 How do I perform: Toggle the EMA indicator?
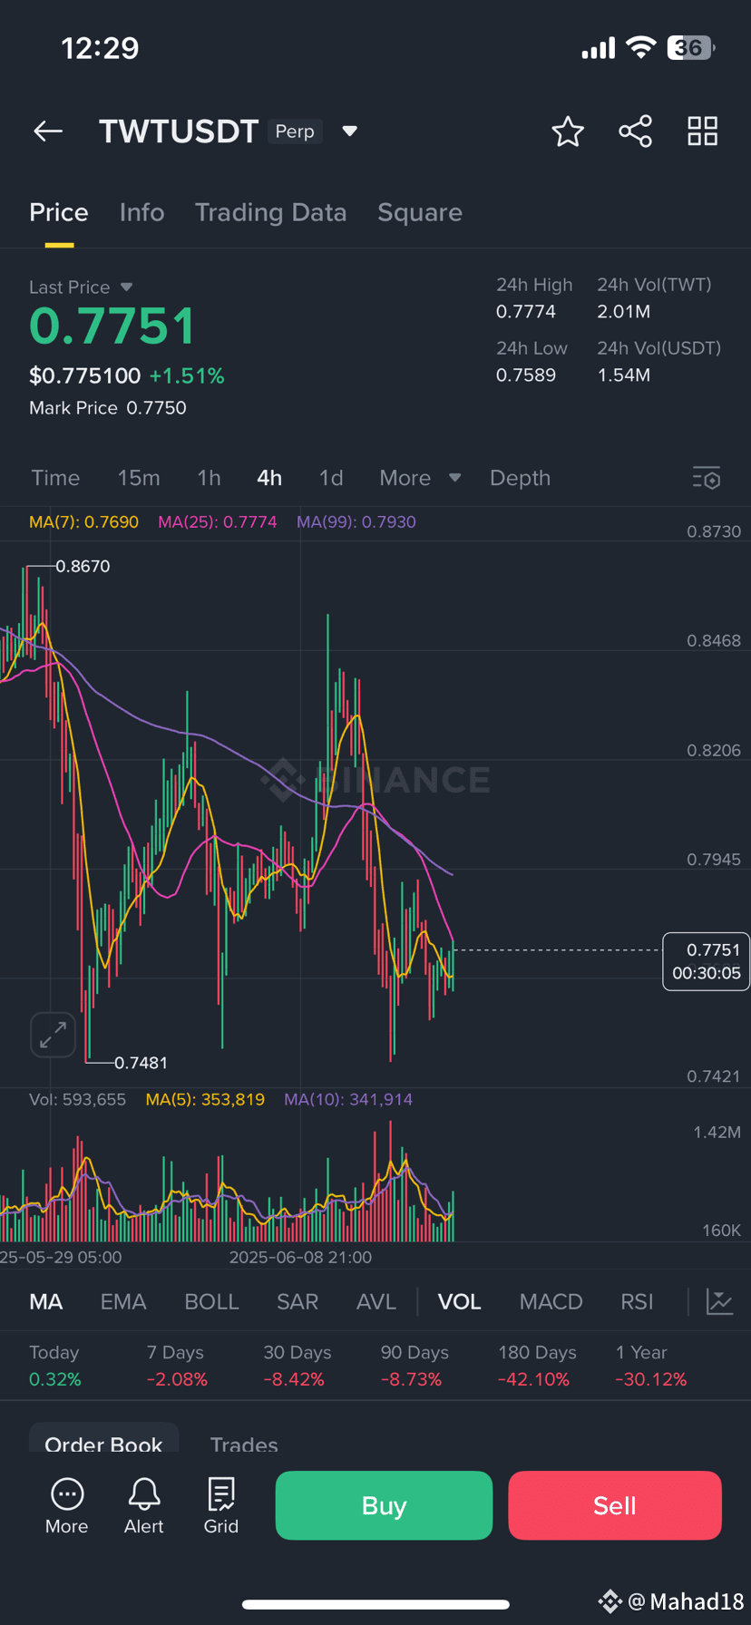(123, 1302)
